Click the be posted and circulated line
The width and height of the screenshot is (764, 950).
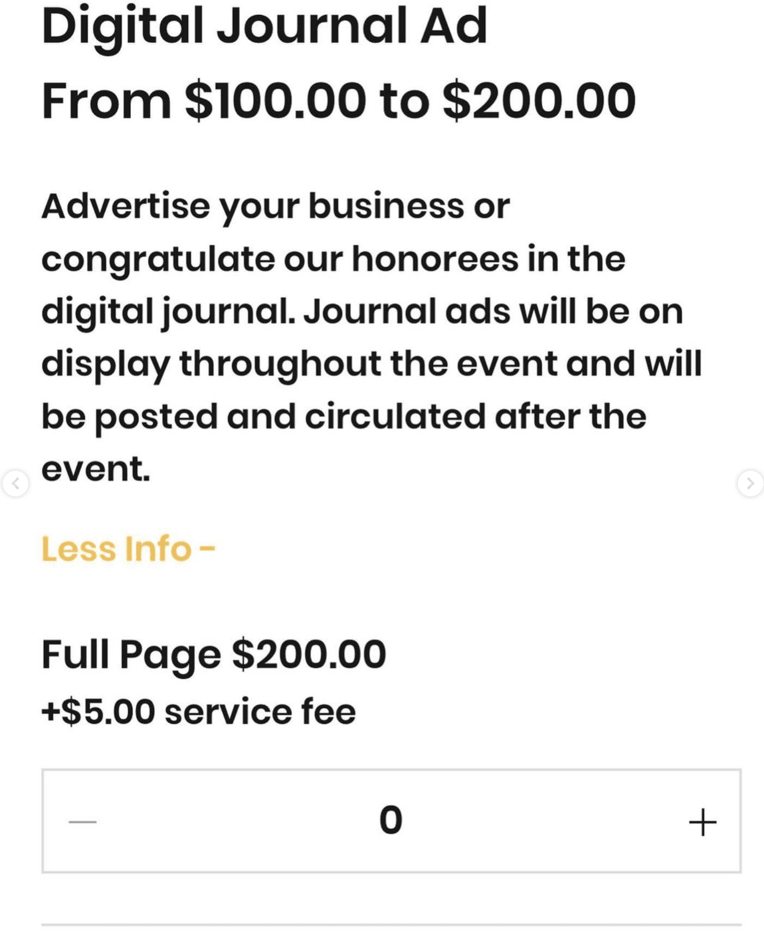point(344,417)
